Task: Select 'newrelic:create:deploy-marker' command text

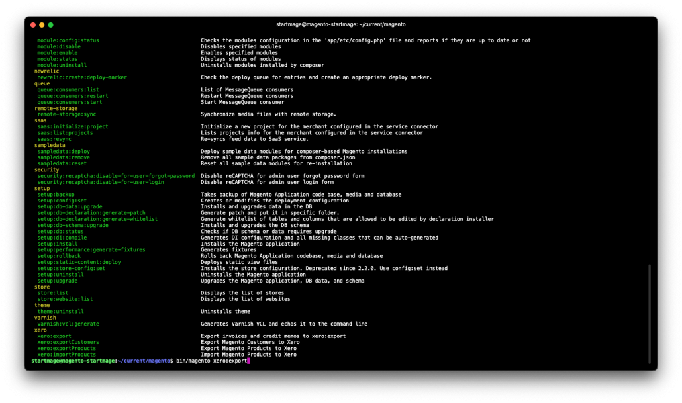Action: (81, 77)
